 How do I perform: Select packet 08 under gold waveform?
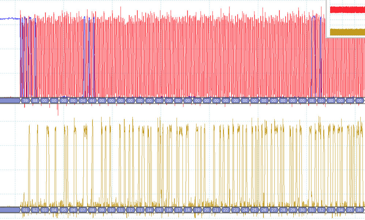(x=92, y=210)
